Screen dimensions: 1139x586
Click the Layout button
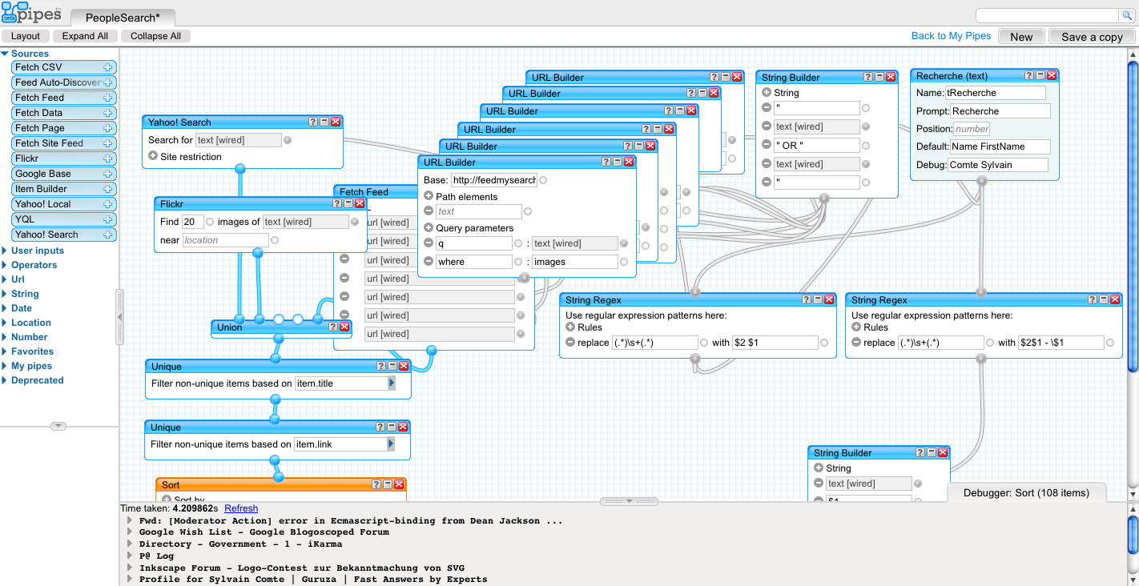[x=26, y=36]
